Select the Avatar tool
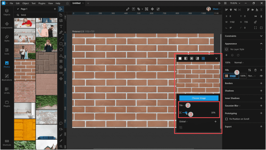The image size is (266, 150). tap(61, 67)
